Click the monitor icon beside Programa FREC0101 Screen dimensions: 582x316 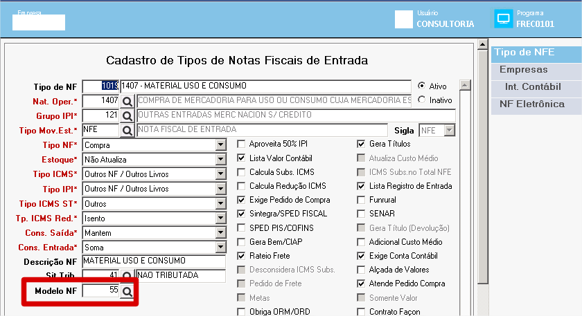coord(503,19)
